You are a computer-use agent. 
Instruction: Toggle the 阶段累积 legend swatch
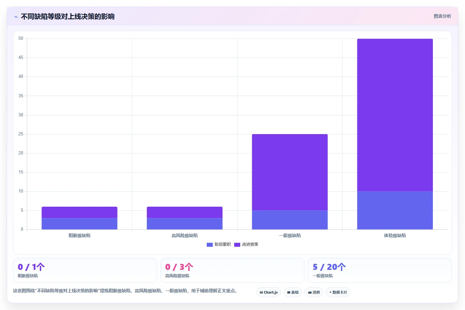tap(210, 245)
